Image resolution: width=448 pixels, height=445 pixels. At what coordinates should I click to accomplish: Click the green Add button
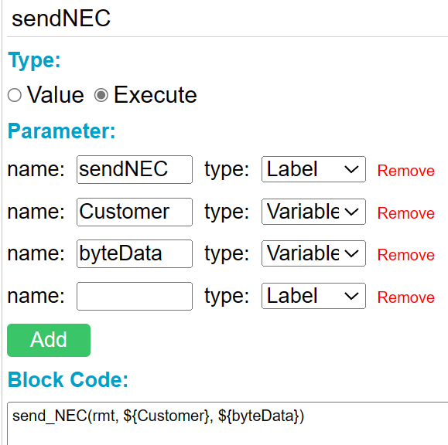pyautogui.click(x=49, y=340)
